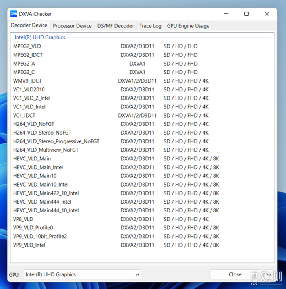The width and height of the screenshot is (286, 289).
Task: Select the H264_VLD_NoFGT row
Action: pos(142,124)
